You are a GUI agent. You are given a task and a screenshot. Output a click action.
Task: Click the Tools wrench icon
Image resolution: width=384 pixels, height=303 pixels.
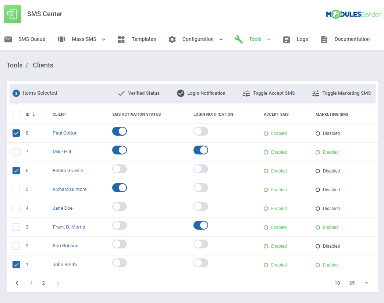click(239, 39)
